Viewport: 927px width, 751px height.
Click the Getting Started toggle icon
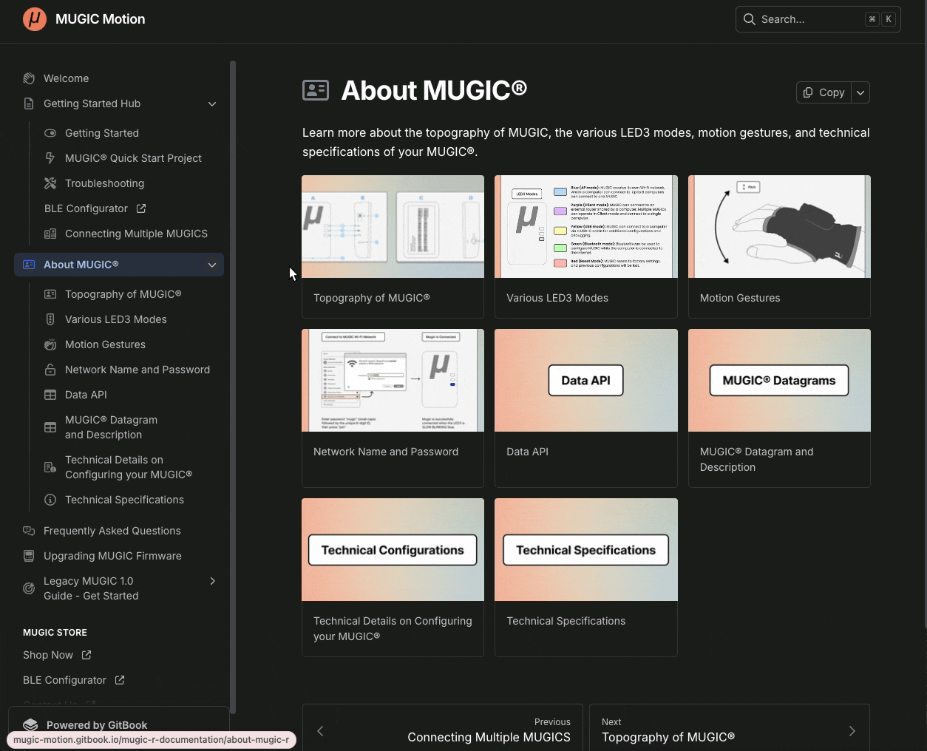(x=50, y=133)
